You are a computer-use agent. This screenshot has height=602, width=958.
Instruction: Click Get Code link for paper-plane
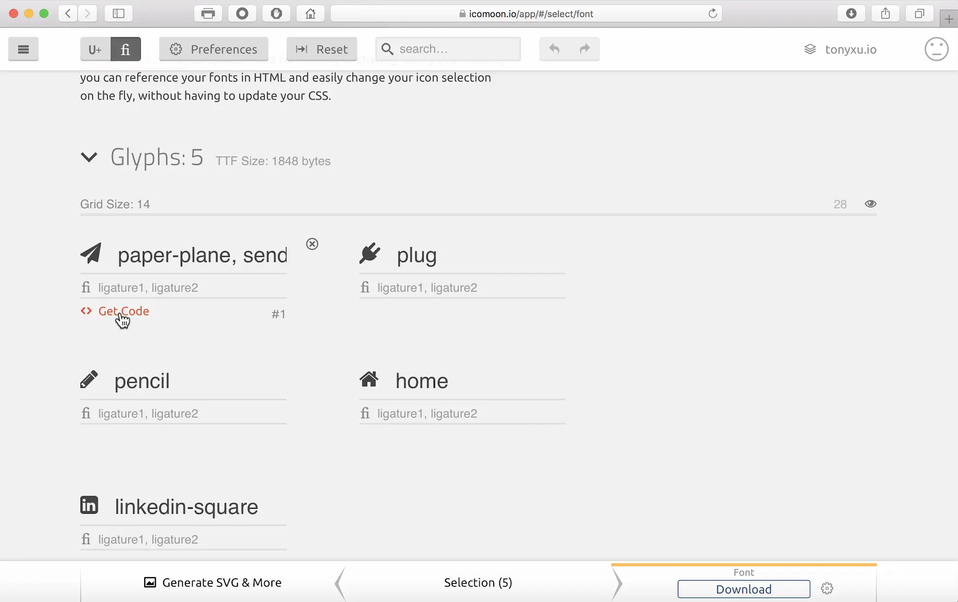tap(123, 311)
